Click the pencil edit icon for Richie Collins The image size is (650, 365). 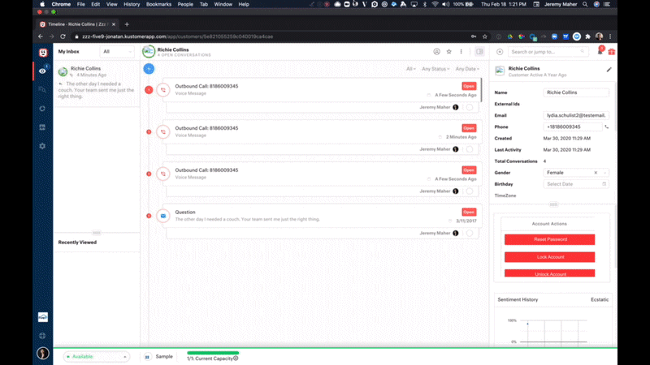609,71
